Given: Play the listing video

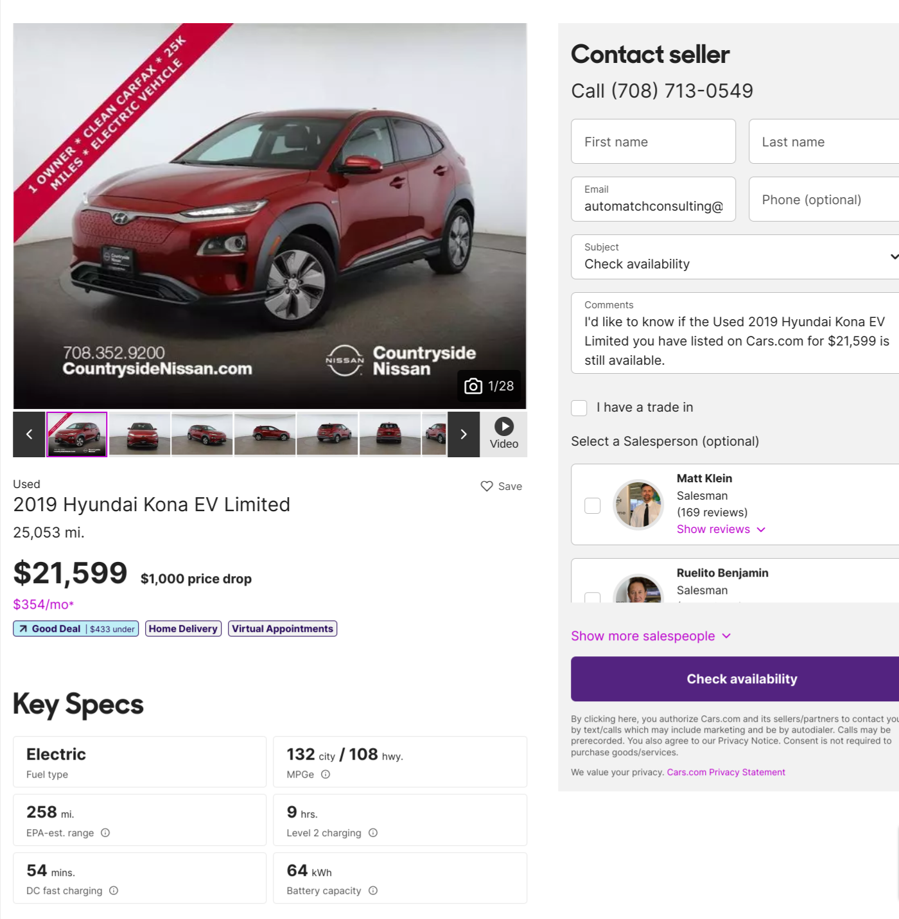Looking at the screenshot, I should pyautogui.click(x=504, y=427).
